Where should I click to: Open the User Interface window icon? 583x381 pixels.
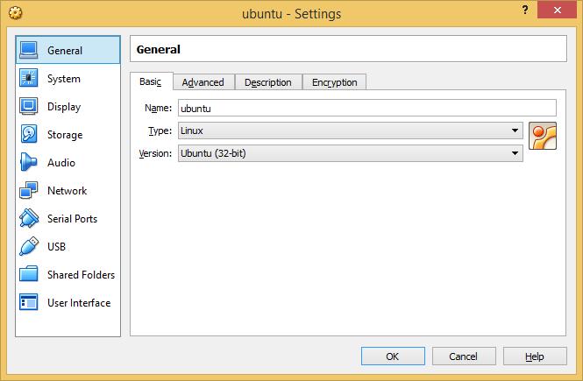tap(29, 302)
